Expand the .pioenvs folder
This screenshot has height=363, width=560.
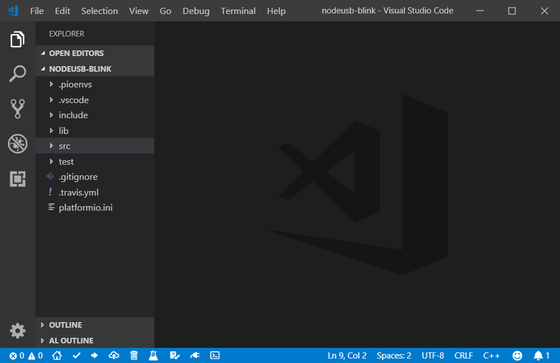point(95,85)
